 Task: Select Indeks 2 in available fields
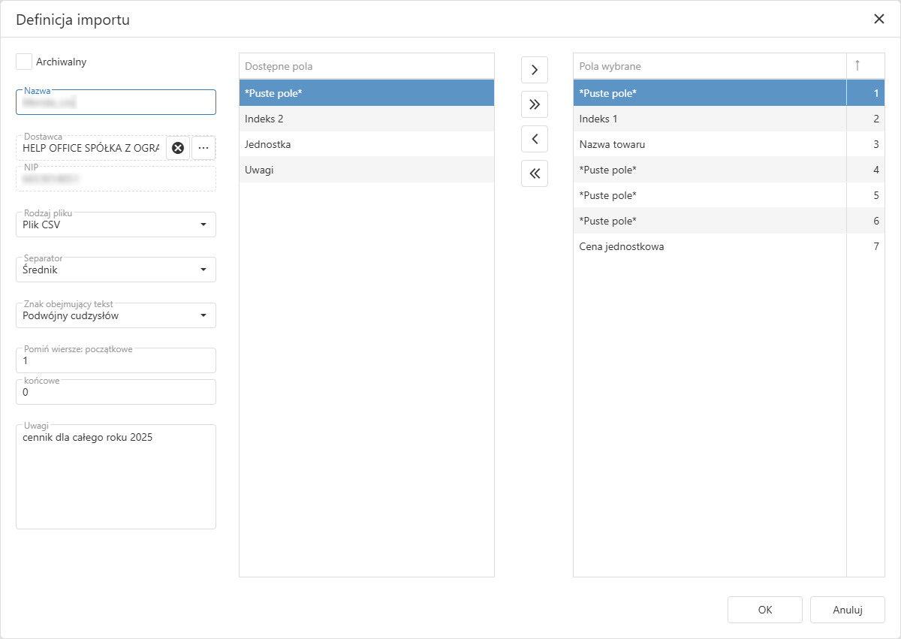pyautogui.click(x=366, y=119)
